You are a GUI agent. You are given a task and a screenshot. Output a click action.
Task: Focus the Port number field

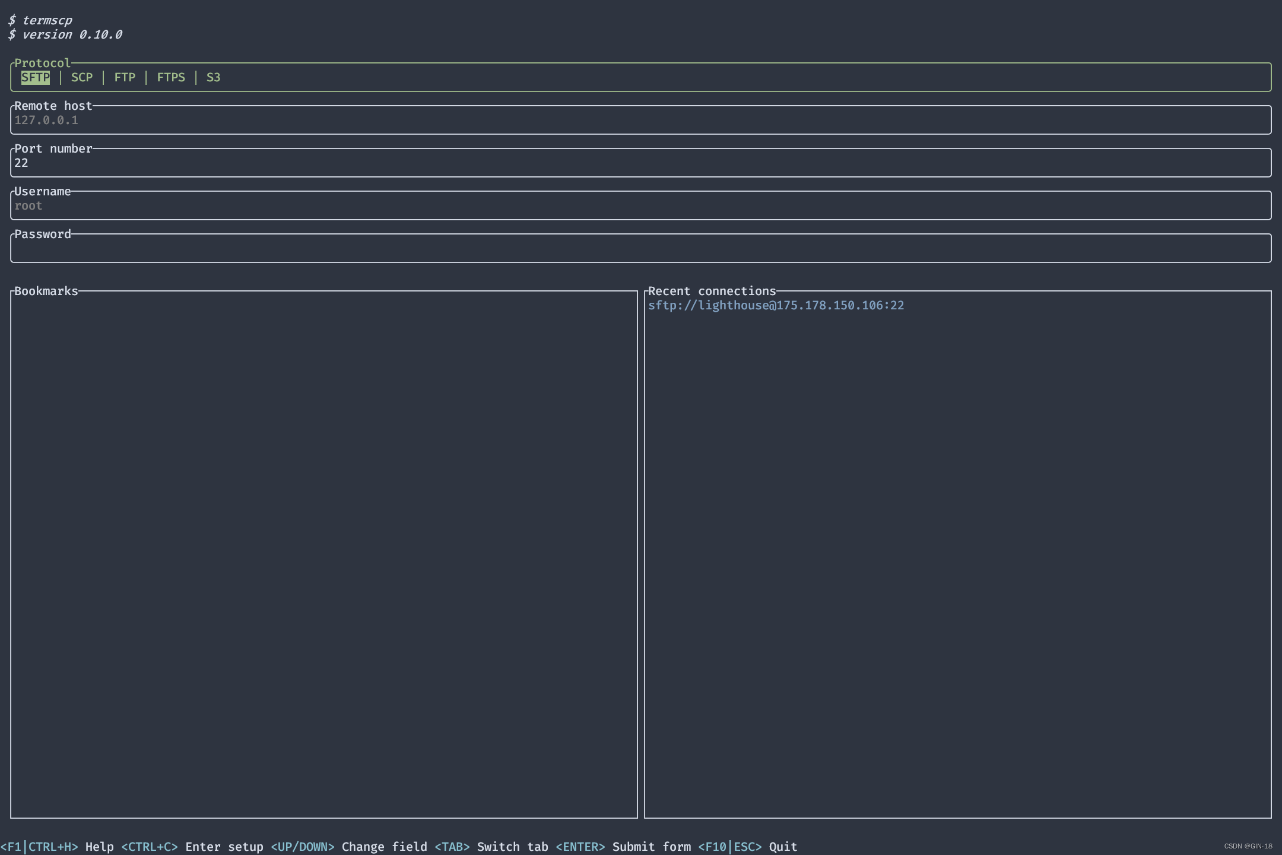640,163
